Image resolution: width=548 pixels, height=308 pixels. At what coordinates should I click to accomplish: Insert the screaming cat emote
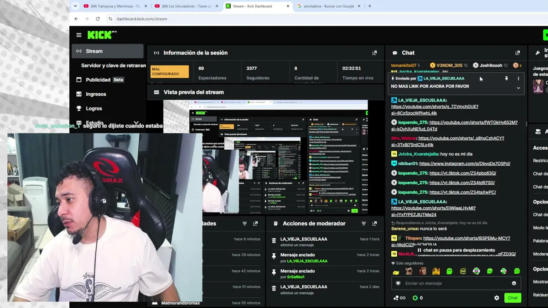click(409, 271)
